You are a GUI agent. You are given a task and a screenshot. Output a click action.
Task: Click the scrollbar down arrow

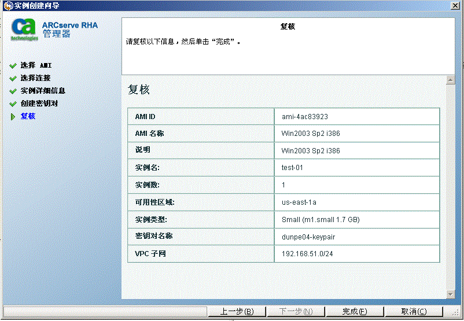click(450, 294)
